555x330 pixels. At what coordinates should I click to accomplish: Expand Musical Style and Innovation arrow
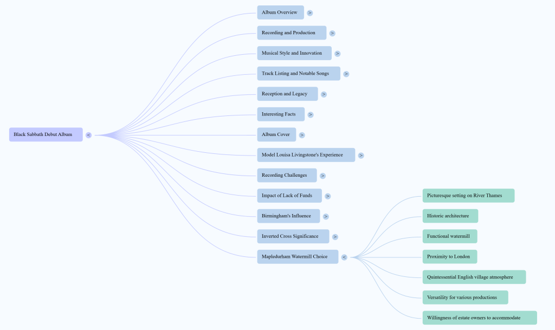coord(337,54)
